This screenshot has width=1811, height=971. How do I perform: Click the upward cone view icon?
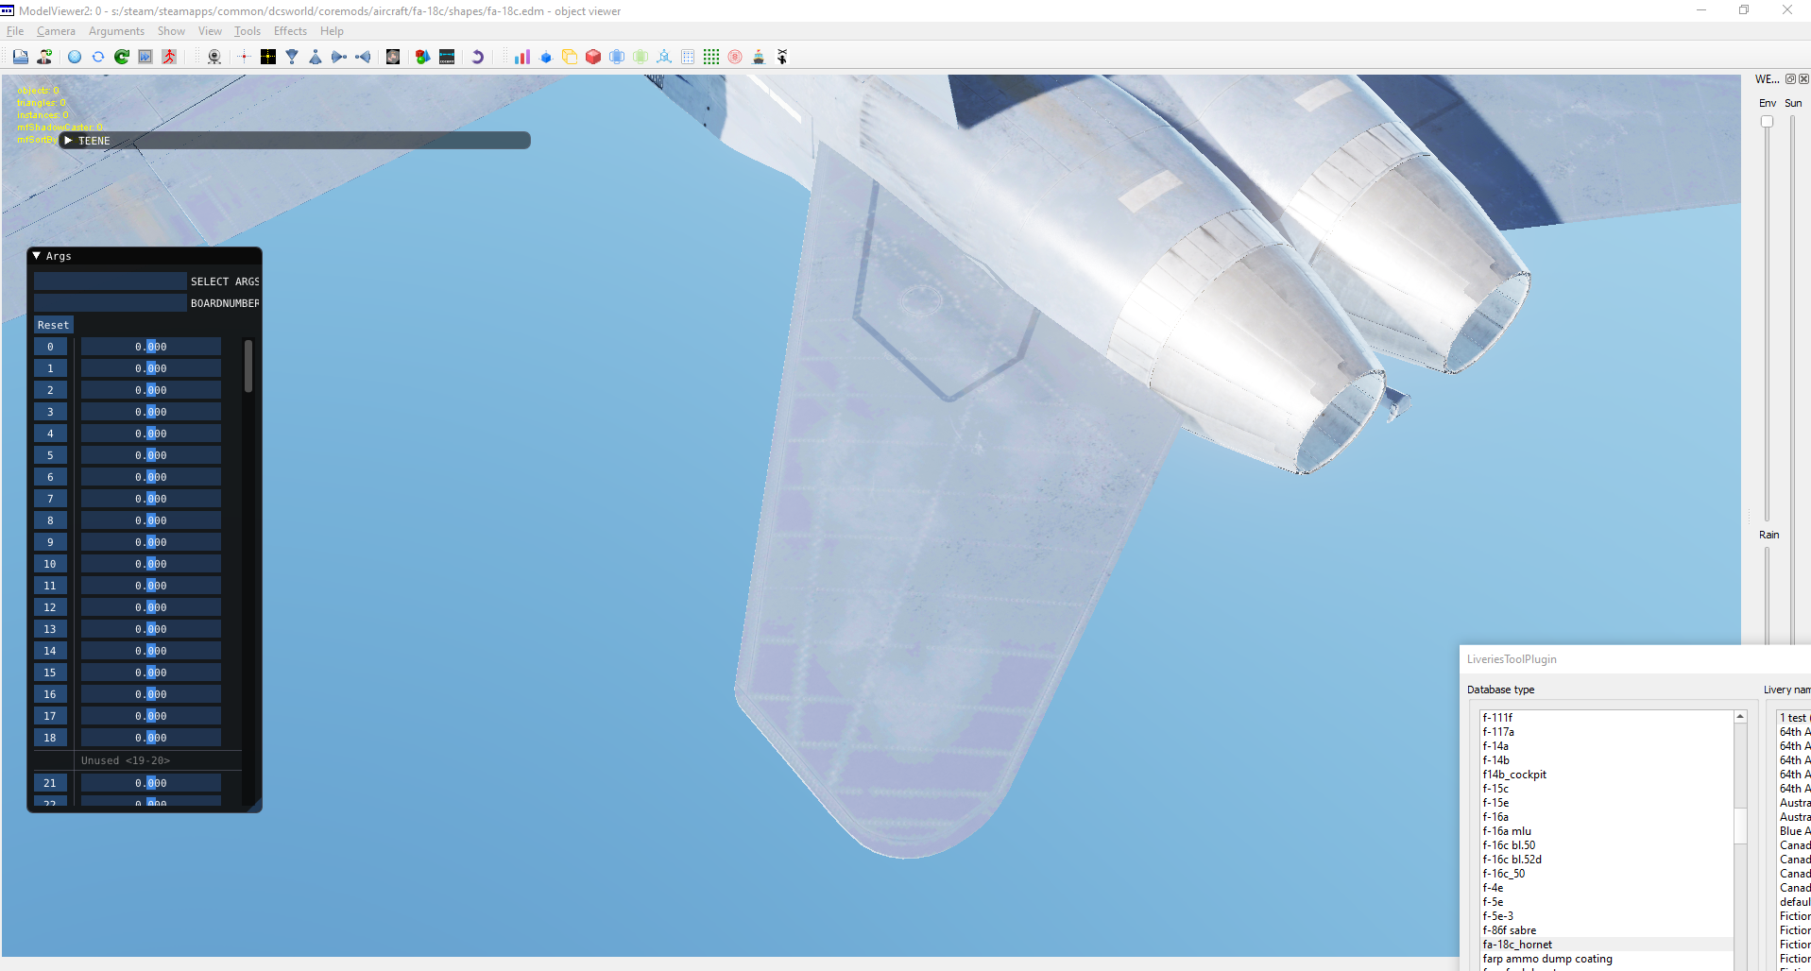(316, 57)
